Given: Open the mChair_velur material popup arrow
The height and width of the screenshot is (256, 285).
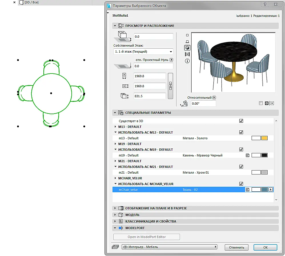Looking at the screenshot, I should point(271,190).
